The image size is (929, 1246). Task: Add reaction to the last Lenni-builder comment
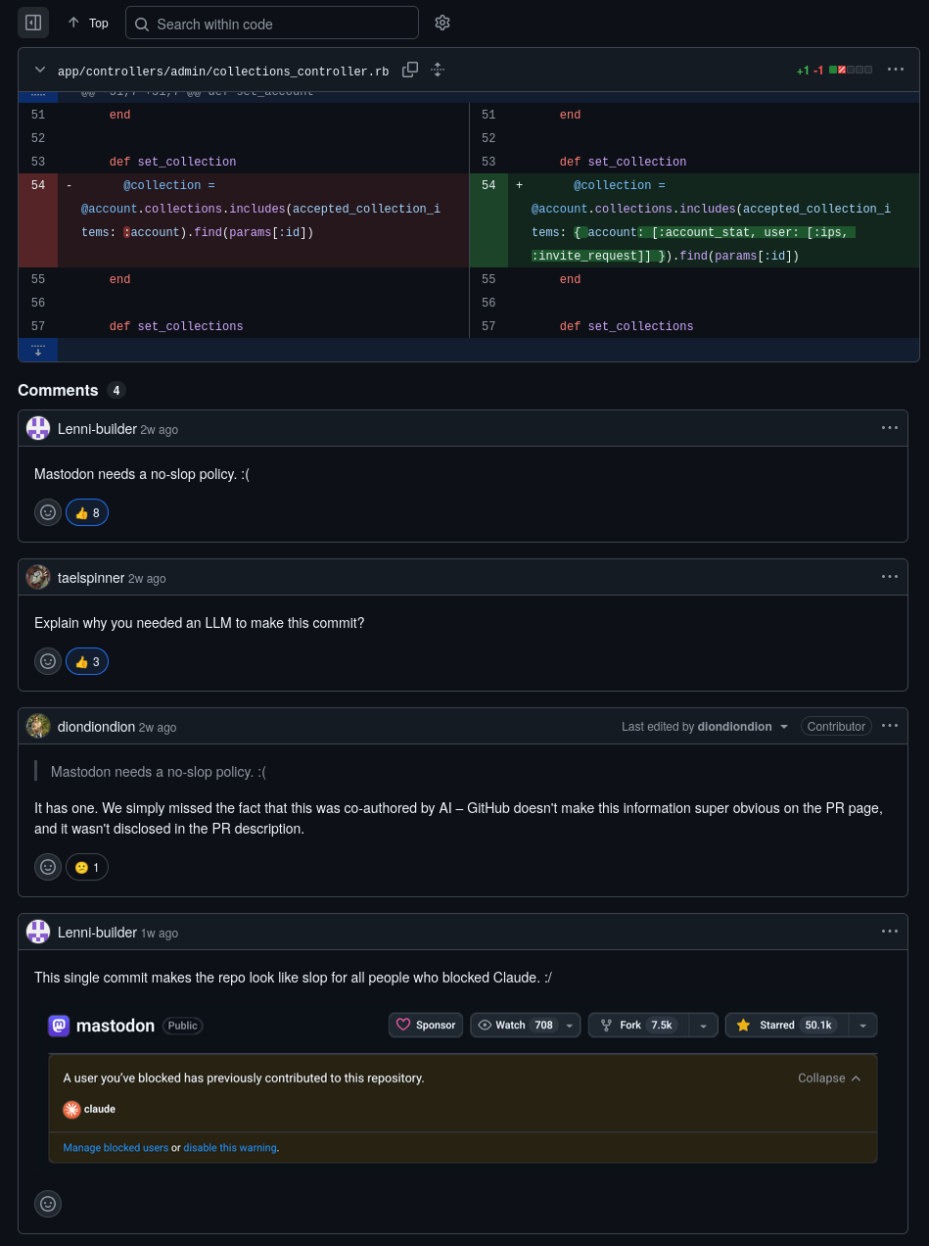[48, 1204]
